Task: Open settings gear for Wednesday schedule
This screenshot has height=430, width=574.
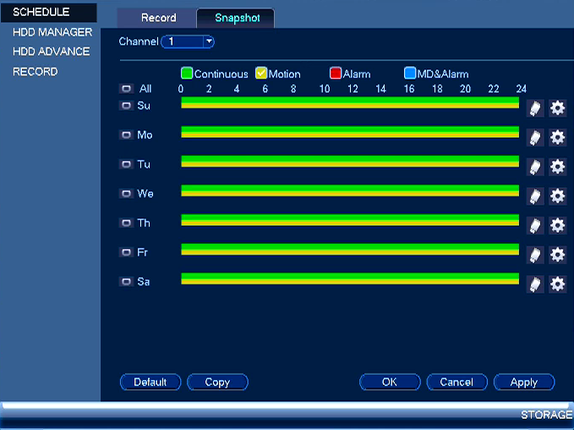Action: [558, 196]
